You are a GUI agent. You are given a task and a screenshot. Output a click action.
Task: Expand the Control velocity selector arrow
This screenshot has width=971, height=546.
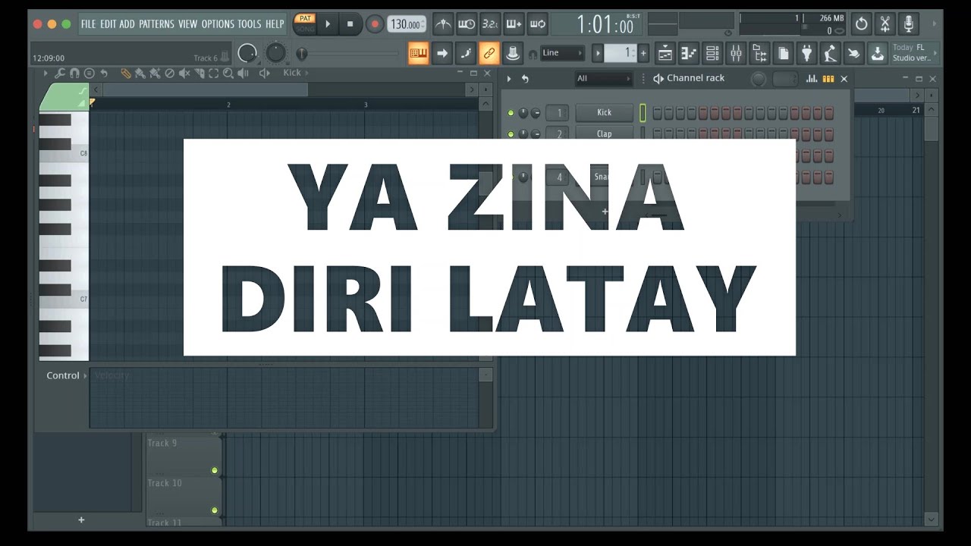pos(85,376)
